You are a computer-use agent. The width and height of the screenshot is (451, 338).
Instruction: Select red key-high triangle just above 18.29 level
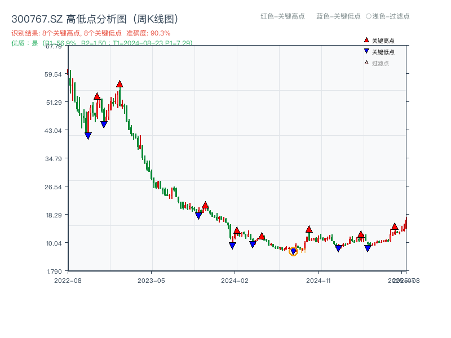[205, 205]
